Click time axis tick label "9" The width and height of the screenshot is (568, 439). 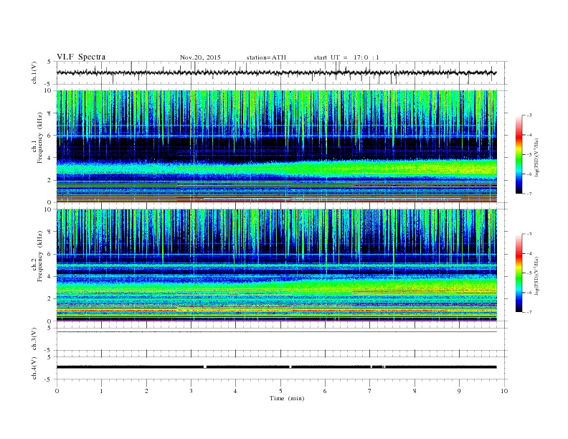click(x=459, y=391)
